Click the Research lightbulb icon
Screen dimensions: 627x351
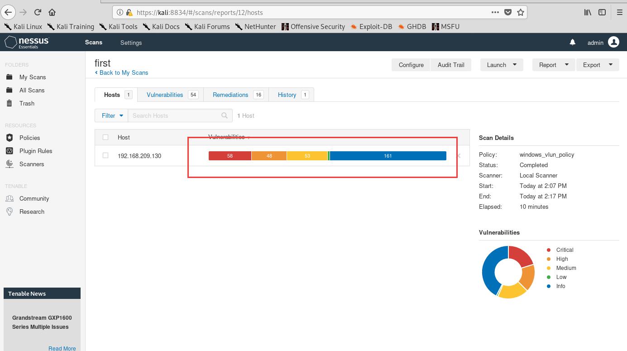(x=10, y=212)
